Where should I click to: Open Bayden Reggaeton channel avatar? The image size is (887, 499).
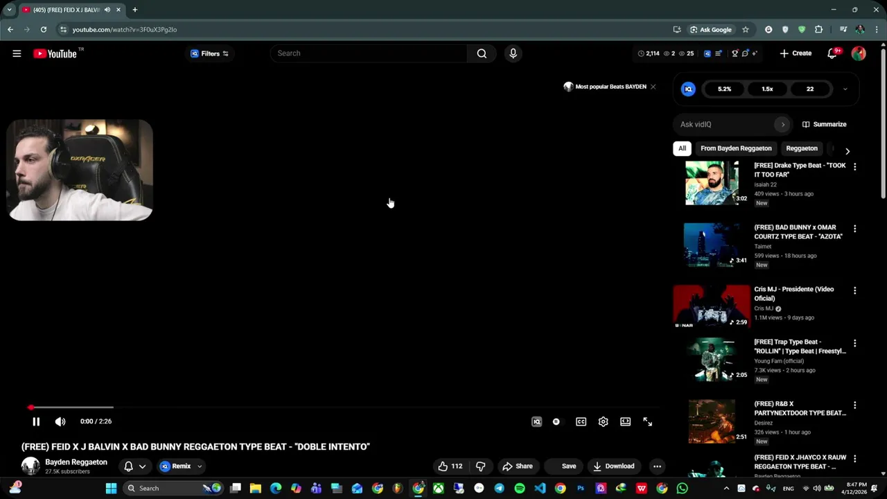click(x=30, y=466)
